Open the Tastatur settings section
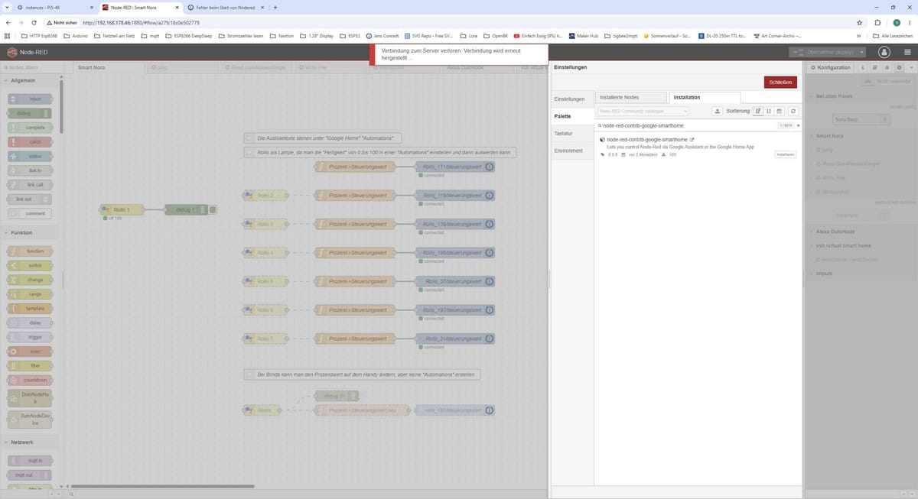This screenshot has width=918, height=499. pyautogui.click(x=571, y=134)
